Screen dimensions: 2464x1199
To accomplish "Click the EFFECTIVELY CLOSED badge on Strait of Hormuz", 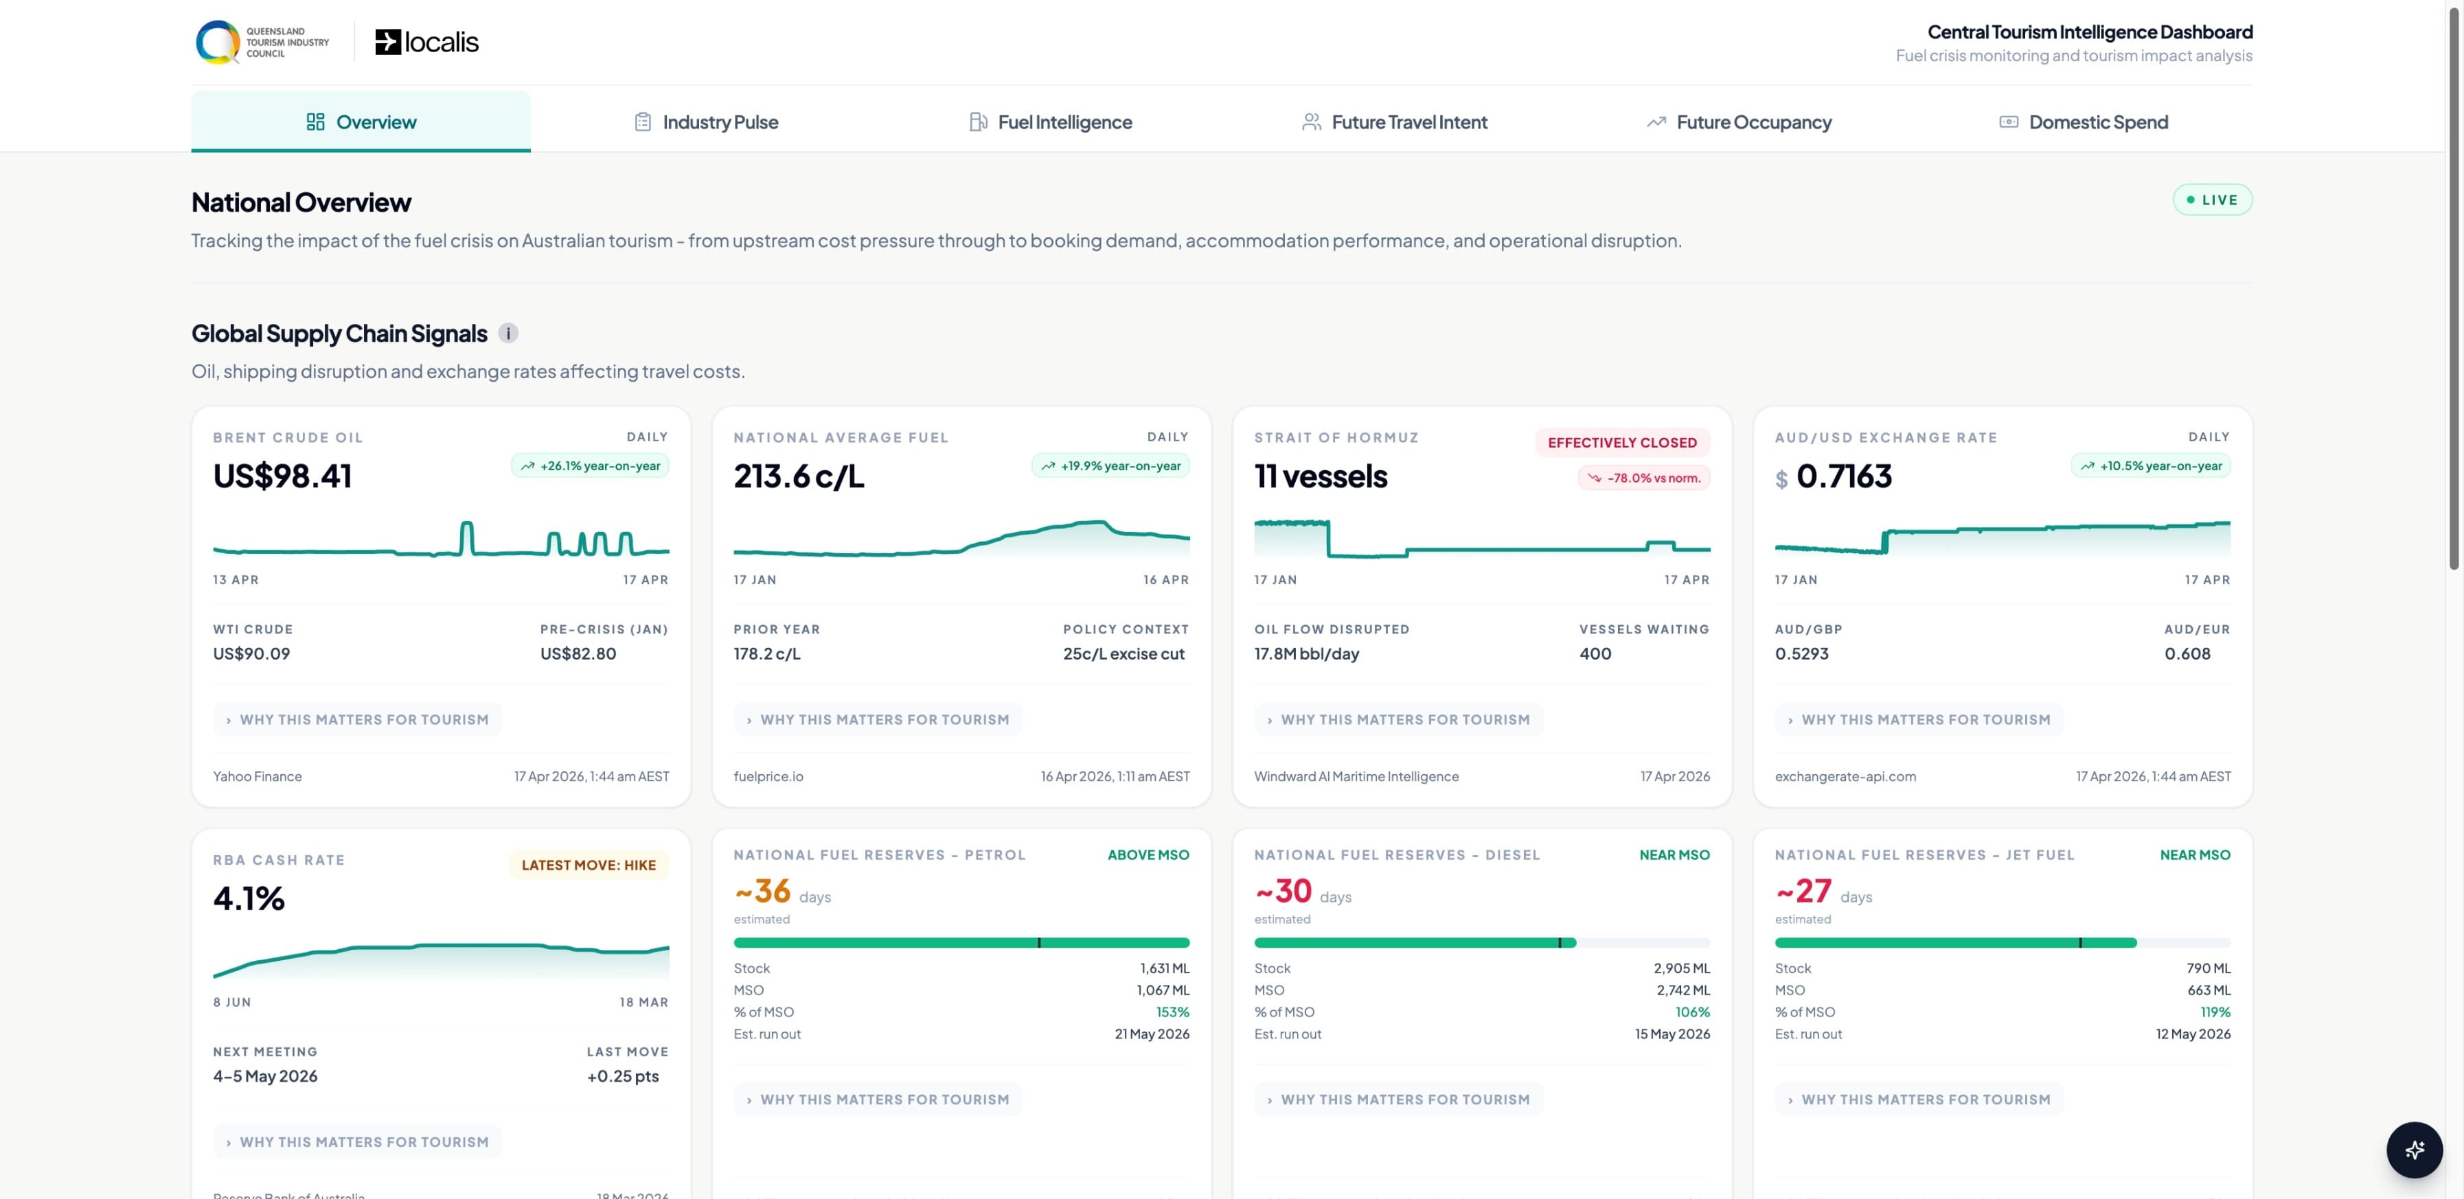I will click(x=1621, y=442).
